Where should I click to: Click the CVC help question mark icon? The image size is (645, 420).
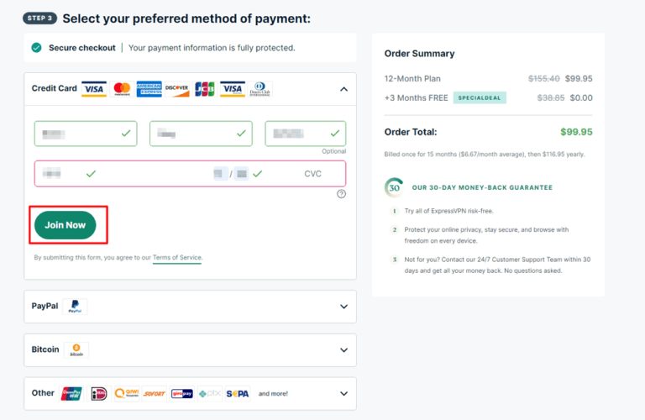click(x=341, y=194)
